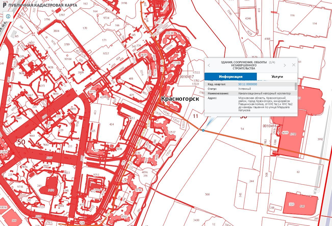
Task: Click the ПУБЛИЧНАЯ КАДАСТРОВАЯ КАРТА title text
Action: [x=43, y=5]
